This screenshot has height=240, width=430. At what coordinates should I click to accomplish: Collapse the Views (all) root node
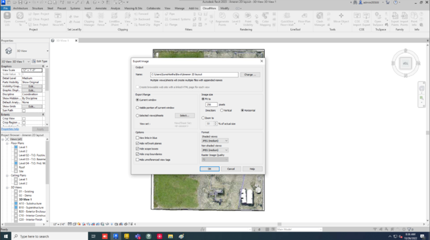point(3,140)
